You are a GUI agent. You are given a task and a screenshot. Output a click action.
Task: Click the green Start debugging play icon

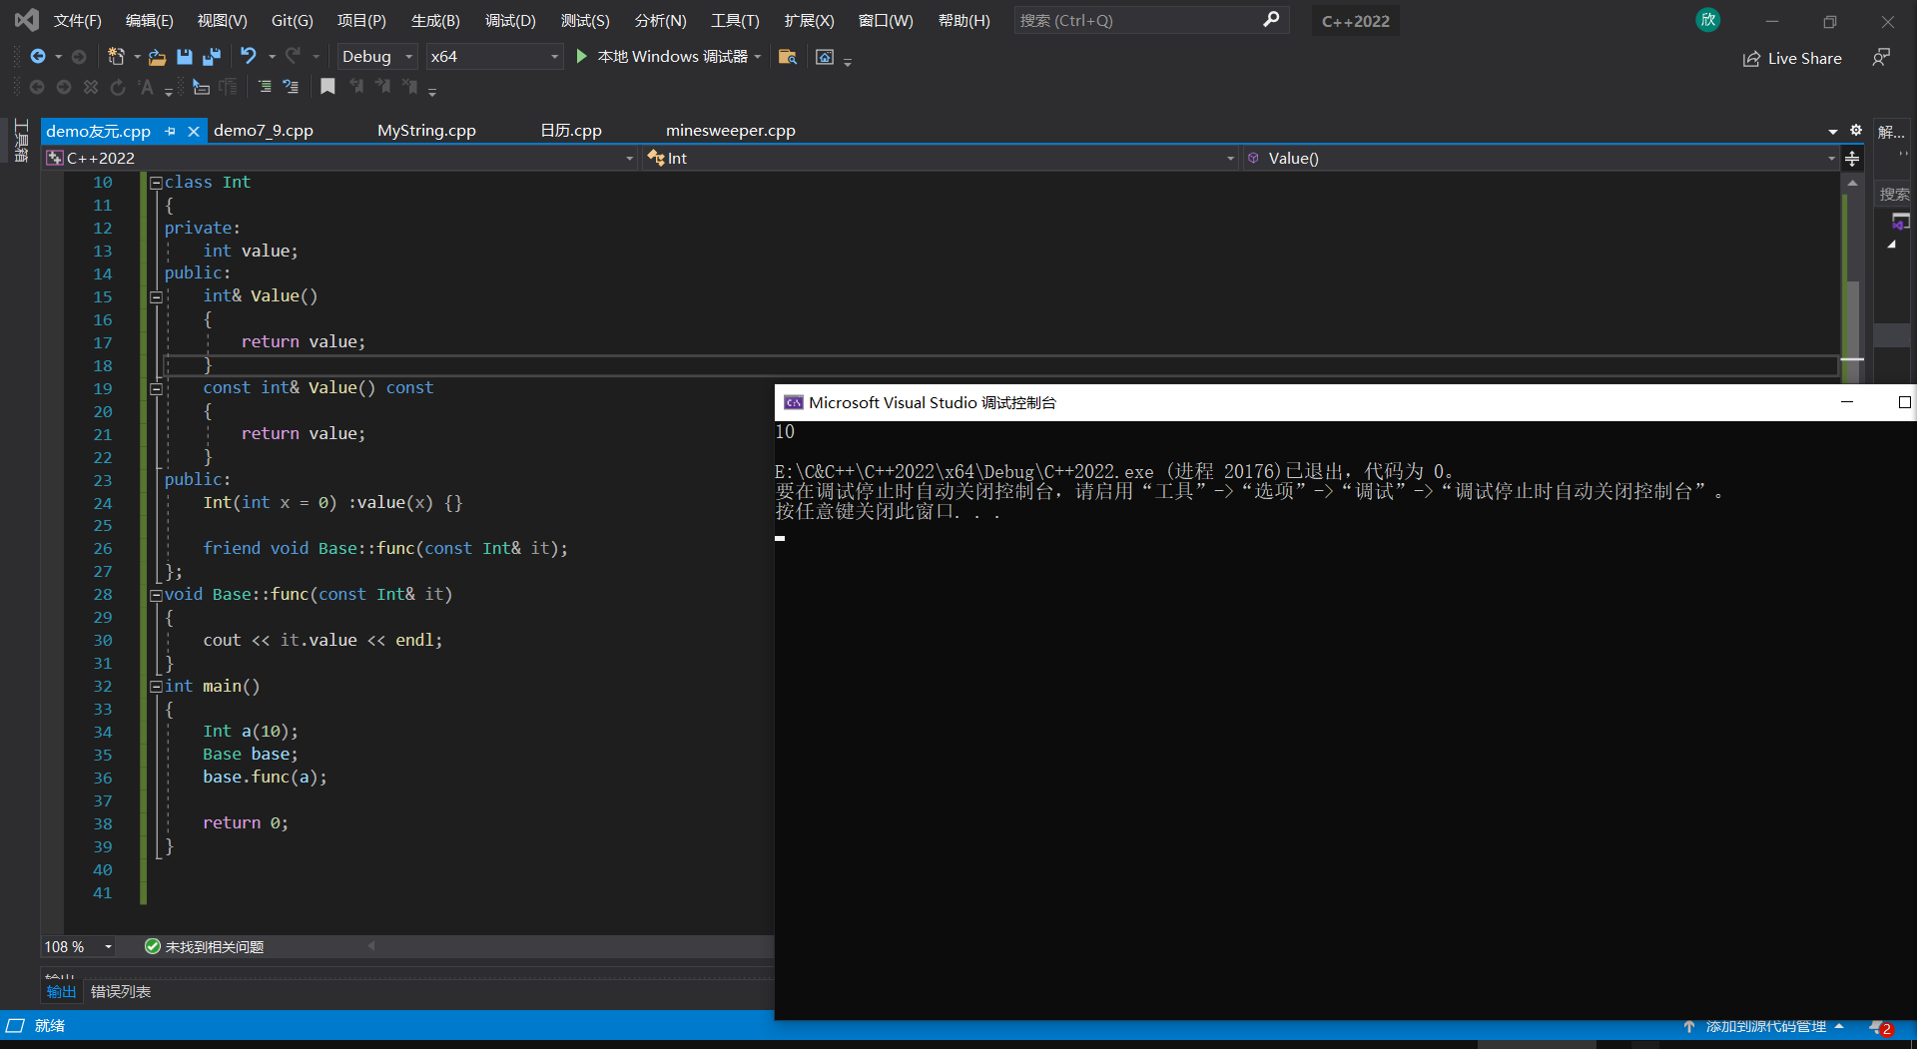point(581,57)
